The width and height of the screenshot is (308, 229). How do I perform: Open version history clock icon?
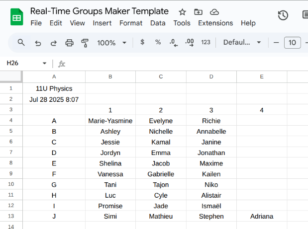283,15
